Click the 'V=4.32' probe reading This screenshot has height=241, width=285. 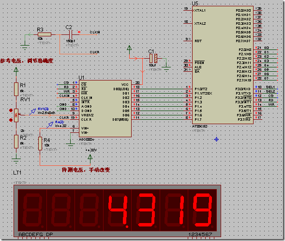(60, 126)
